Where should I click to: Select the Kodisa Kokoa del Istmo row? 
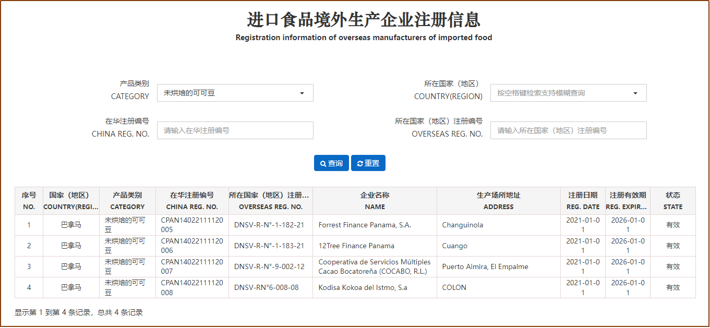363,287
